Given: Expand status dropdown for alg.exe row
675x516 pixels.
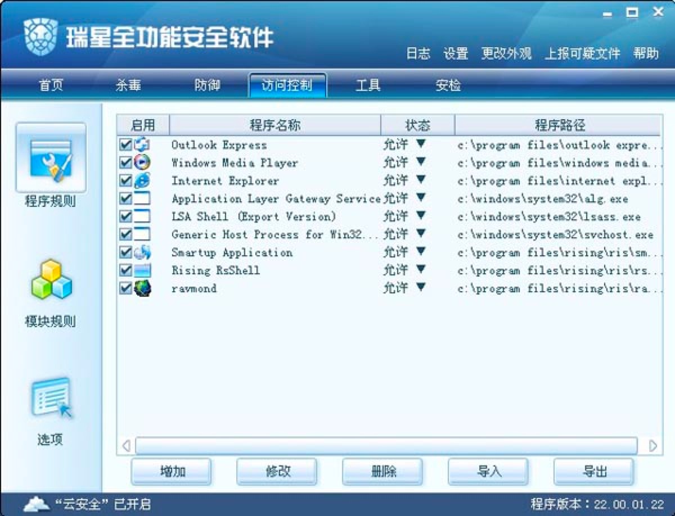Looking at the screenshot, I should tap(421, 198).
